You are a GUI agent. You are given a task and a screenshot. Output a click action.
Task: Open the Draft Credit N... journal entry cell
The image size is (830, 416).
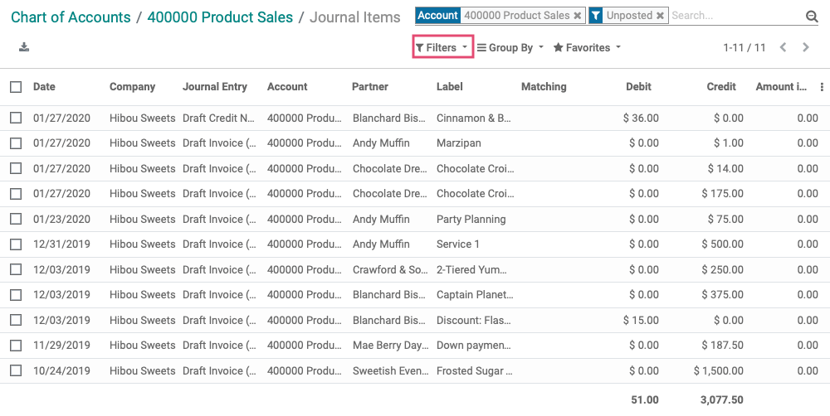click(x=218, y=118)
